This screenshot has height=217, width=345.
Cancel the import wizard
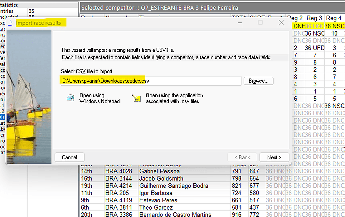point(69,157)
